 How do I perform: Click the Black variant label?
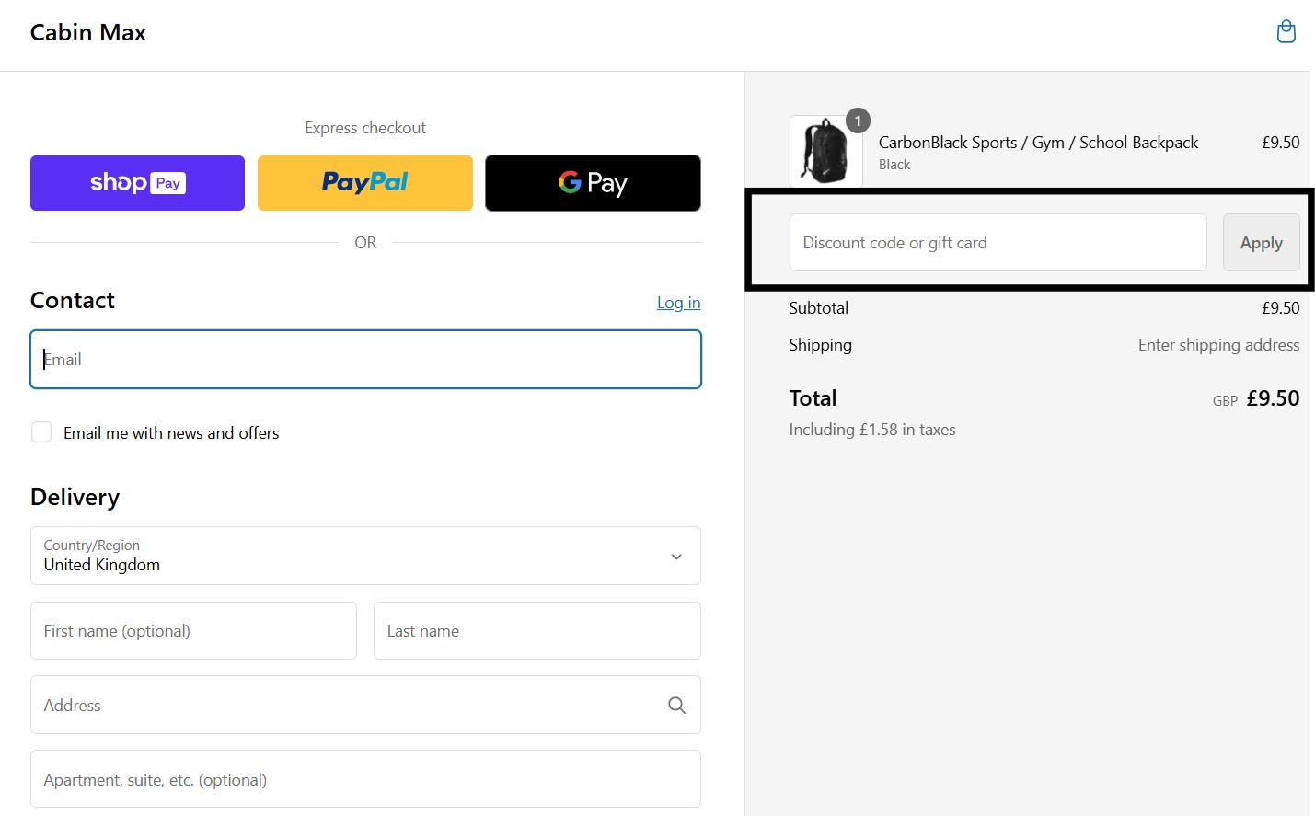pyautogui.click(x=894, y=165)
